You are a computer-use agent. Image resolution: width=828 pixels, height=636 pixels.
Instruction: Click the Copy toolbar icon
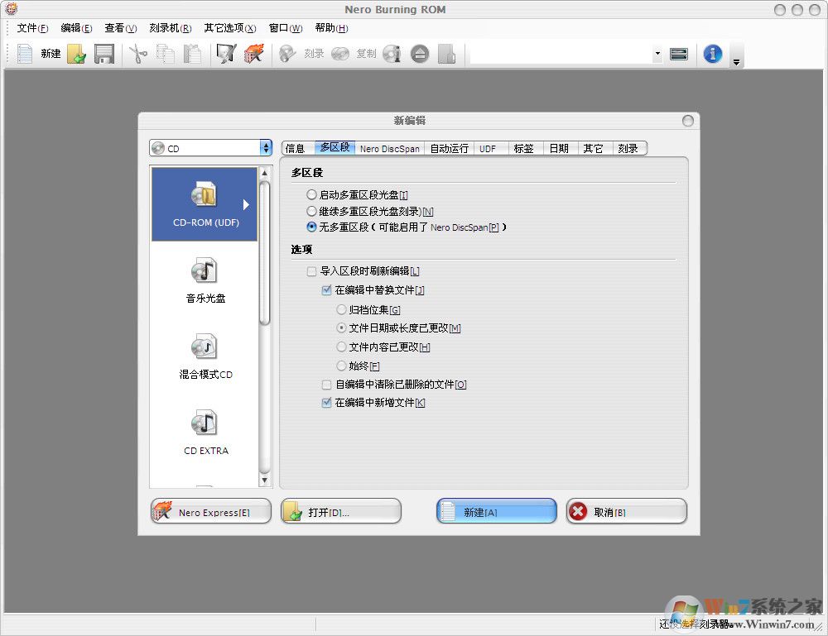pos(165,53)
